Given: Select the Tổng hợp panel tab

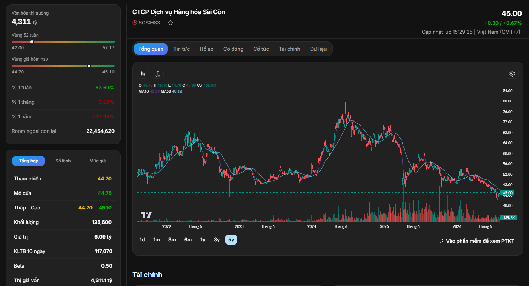Looking at the screenshot, I should (x=29, y=161).
